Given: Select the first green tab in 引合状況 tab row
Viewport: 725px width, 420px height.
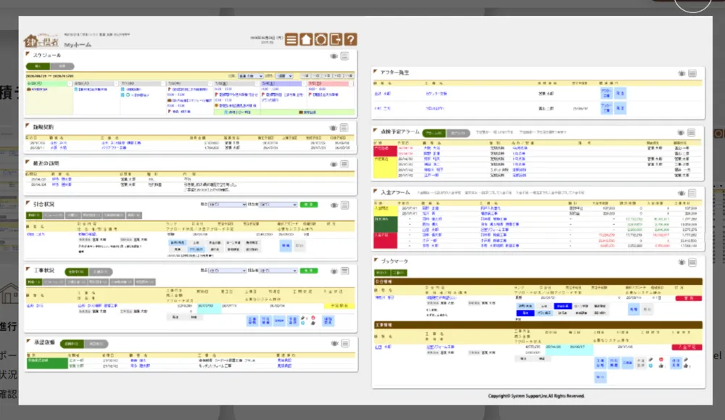Looking at the screenshot, I should point(34,215).
